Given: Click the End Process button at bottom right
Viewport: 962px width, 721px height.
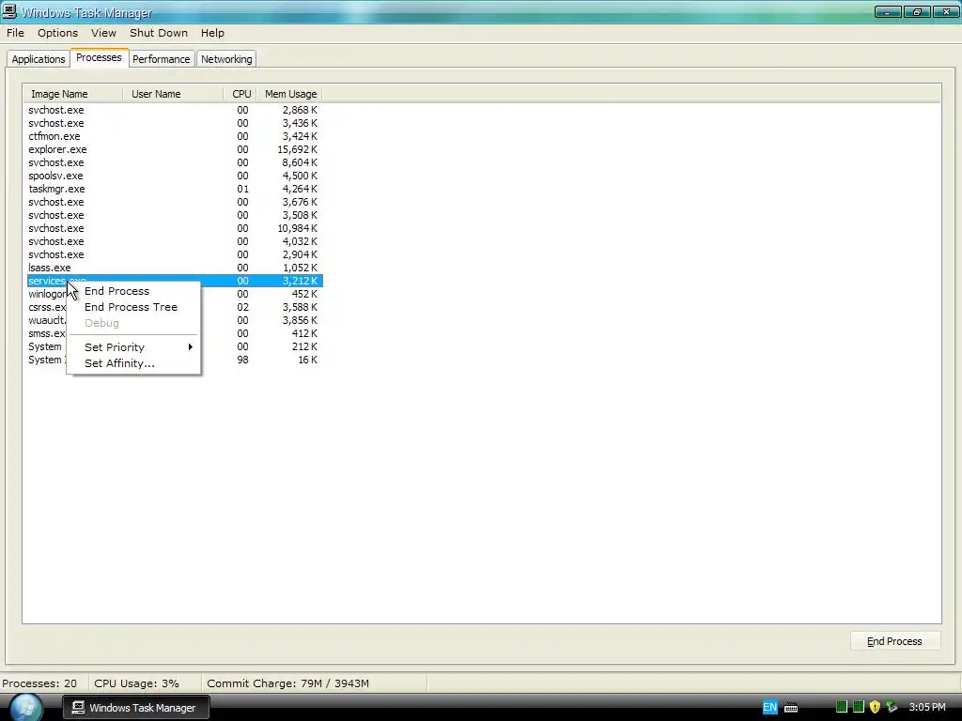Looking at the screenshot, I should click(894, 641).
